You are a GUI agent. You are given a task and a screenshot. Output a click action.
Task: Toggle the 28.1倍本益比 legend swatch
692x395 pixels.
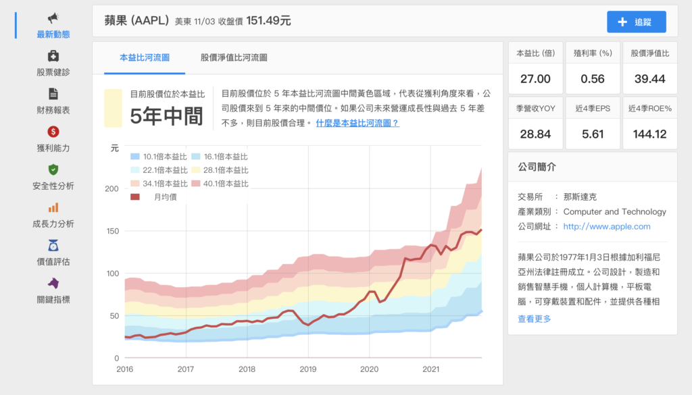click(196, 170)
